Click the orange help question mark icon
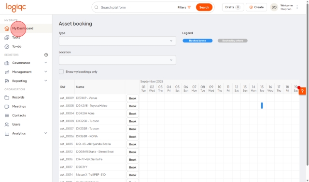 (302, 91)
